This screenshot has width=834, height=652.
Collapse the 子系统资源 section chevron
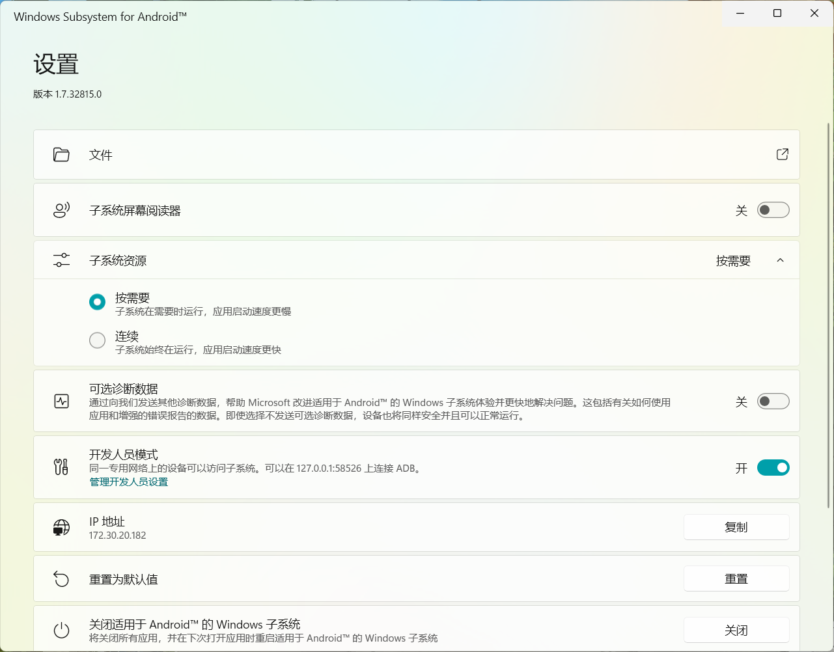780,260
